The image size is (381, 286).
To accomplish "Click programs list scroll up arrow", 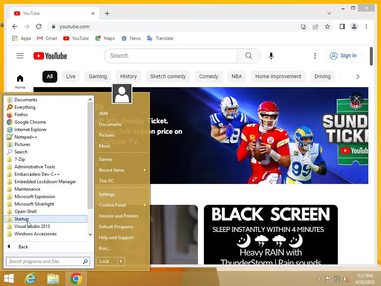I will (x=90, y=99).
